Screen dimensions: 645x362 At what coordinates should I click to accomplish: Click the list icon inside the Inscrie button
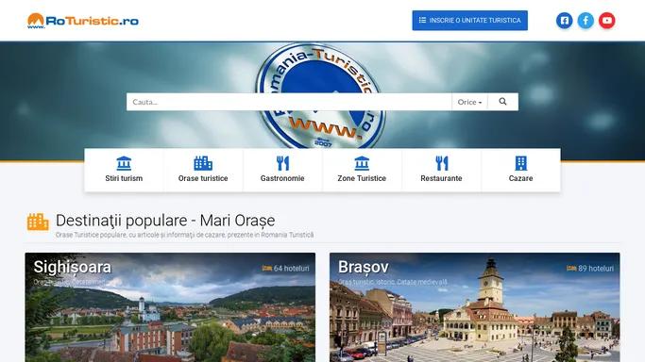point(422,20)
